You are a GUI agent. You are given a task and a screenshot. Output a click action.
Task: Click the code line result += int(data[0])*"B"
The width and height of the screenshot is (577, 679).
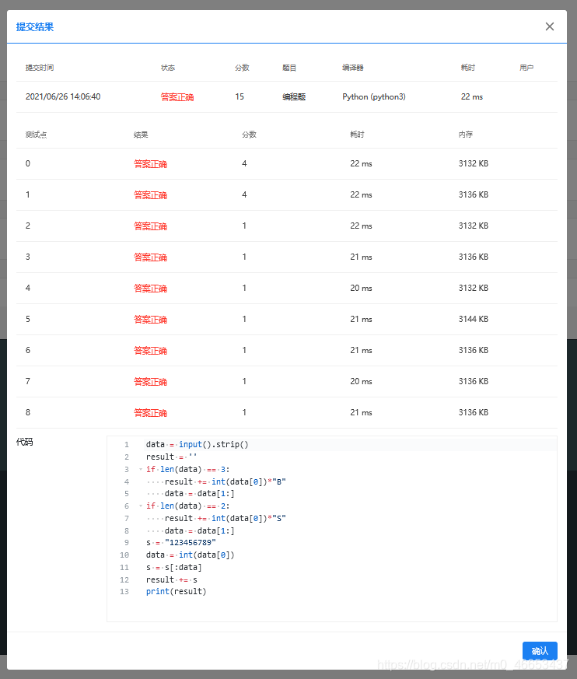[x=225, y=481]
